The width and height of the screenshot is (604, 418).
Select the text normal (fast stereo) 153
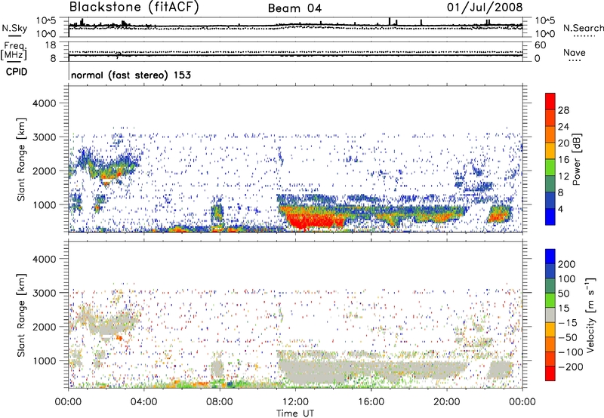click(x=131, y=75)
